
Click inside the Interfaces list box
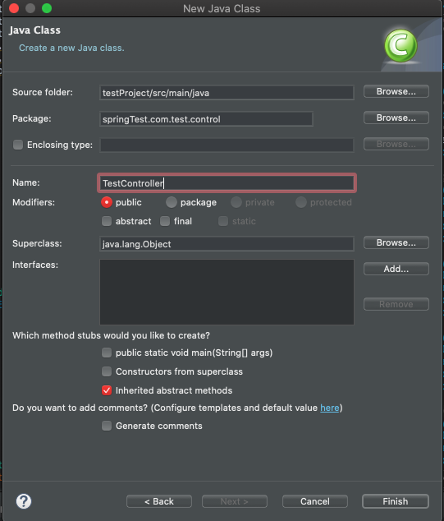(x=227, y=292)
